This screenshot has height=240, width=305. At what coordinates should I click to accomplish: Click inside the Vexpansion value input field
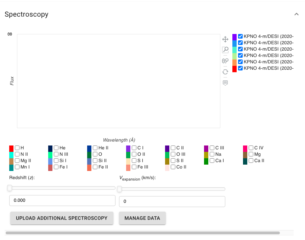point(172,201)
